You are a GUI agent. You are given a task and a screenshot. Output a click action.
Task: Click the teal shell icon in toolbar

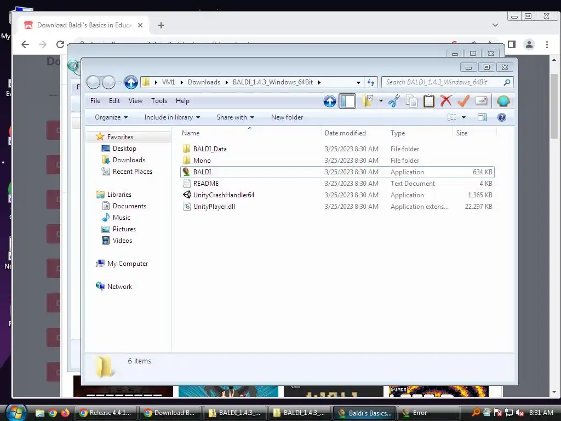[503, 101]
